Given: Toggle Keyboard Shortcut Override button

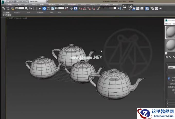Looking at the screenshot, I should (76, 8).
